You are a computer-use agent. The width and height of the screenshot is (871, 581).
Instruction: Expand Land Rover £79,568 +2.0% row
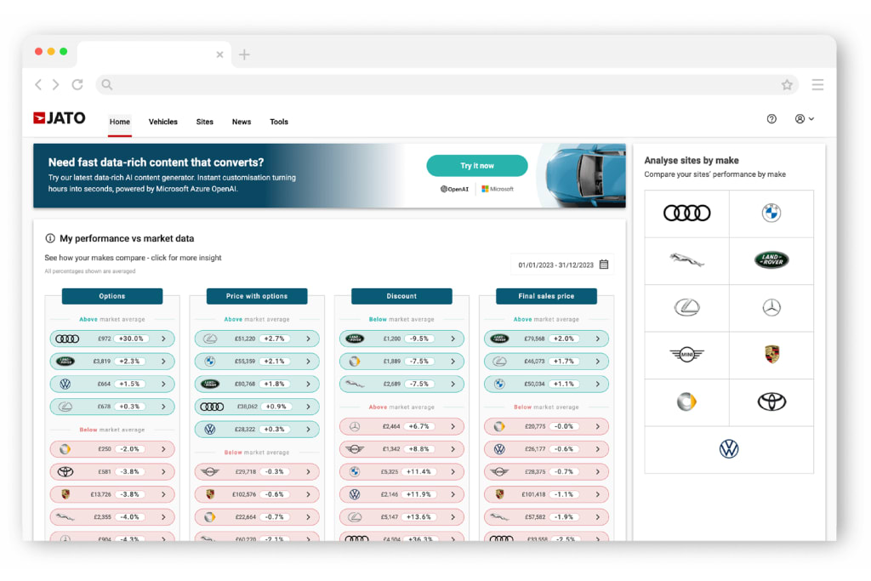pyautogui.click(x=546, y=339)
